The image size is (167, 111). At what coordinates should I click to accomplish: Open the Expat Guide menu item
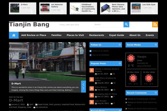tap(117, 35)
